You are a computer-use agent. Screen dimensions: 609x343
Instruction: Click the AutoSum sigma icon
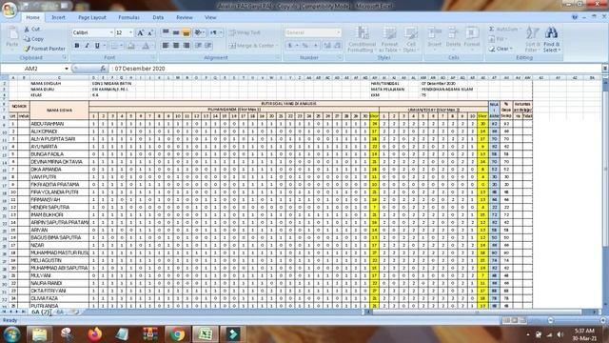[491, 30]
